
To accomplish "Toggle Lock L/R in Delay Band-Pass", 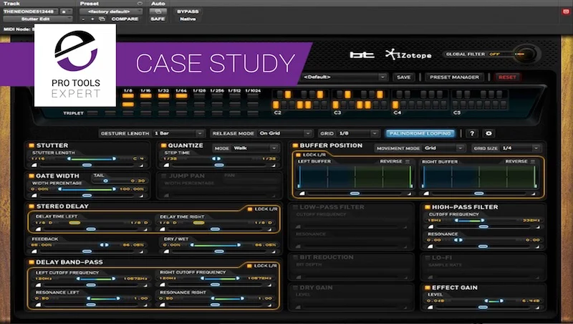I will (249, 266).
